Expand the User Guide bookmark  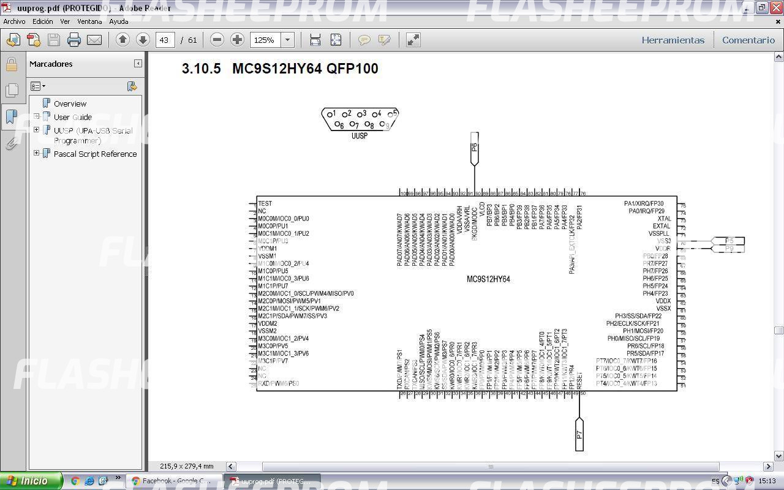coord(37,117)
